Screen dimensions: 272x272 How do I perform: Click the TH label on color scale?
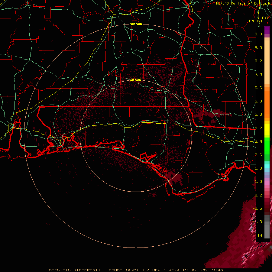tap(260, 235)
